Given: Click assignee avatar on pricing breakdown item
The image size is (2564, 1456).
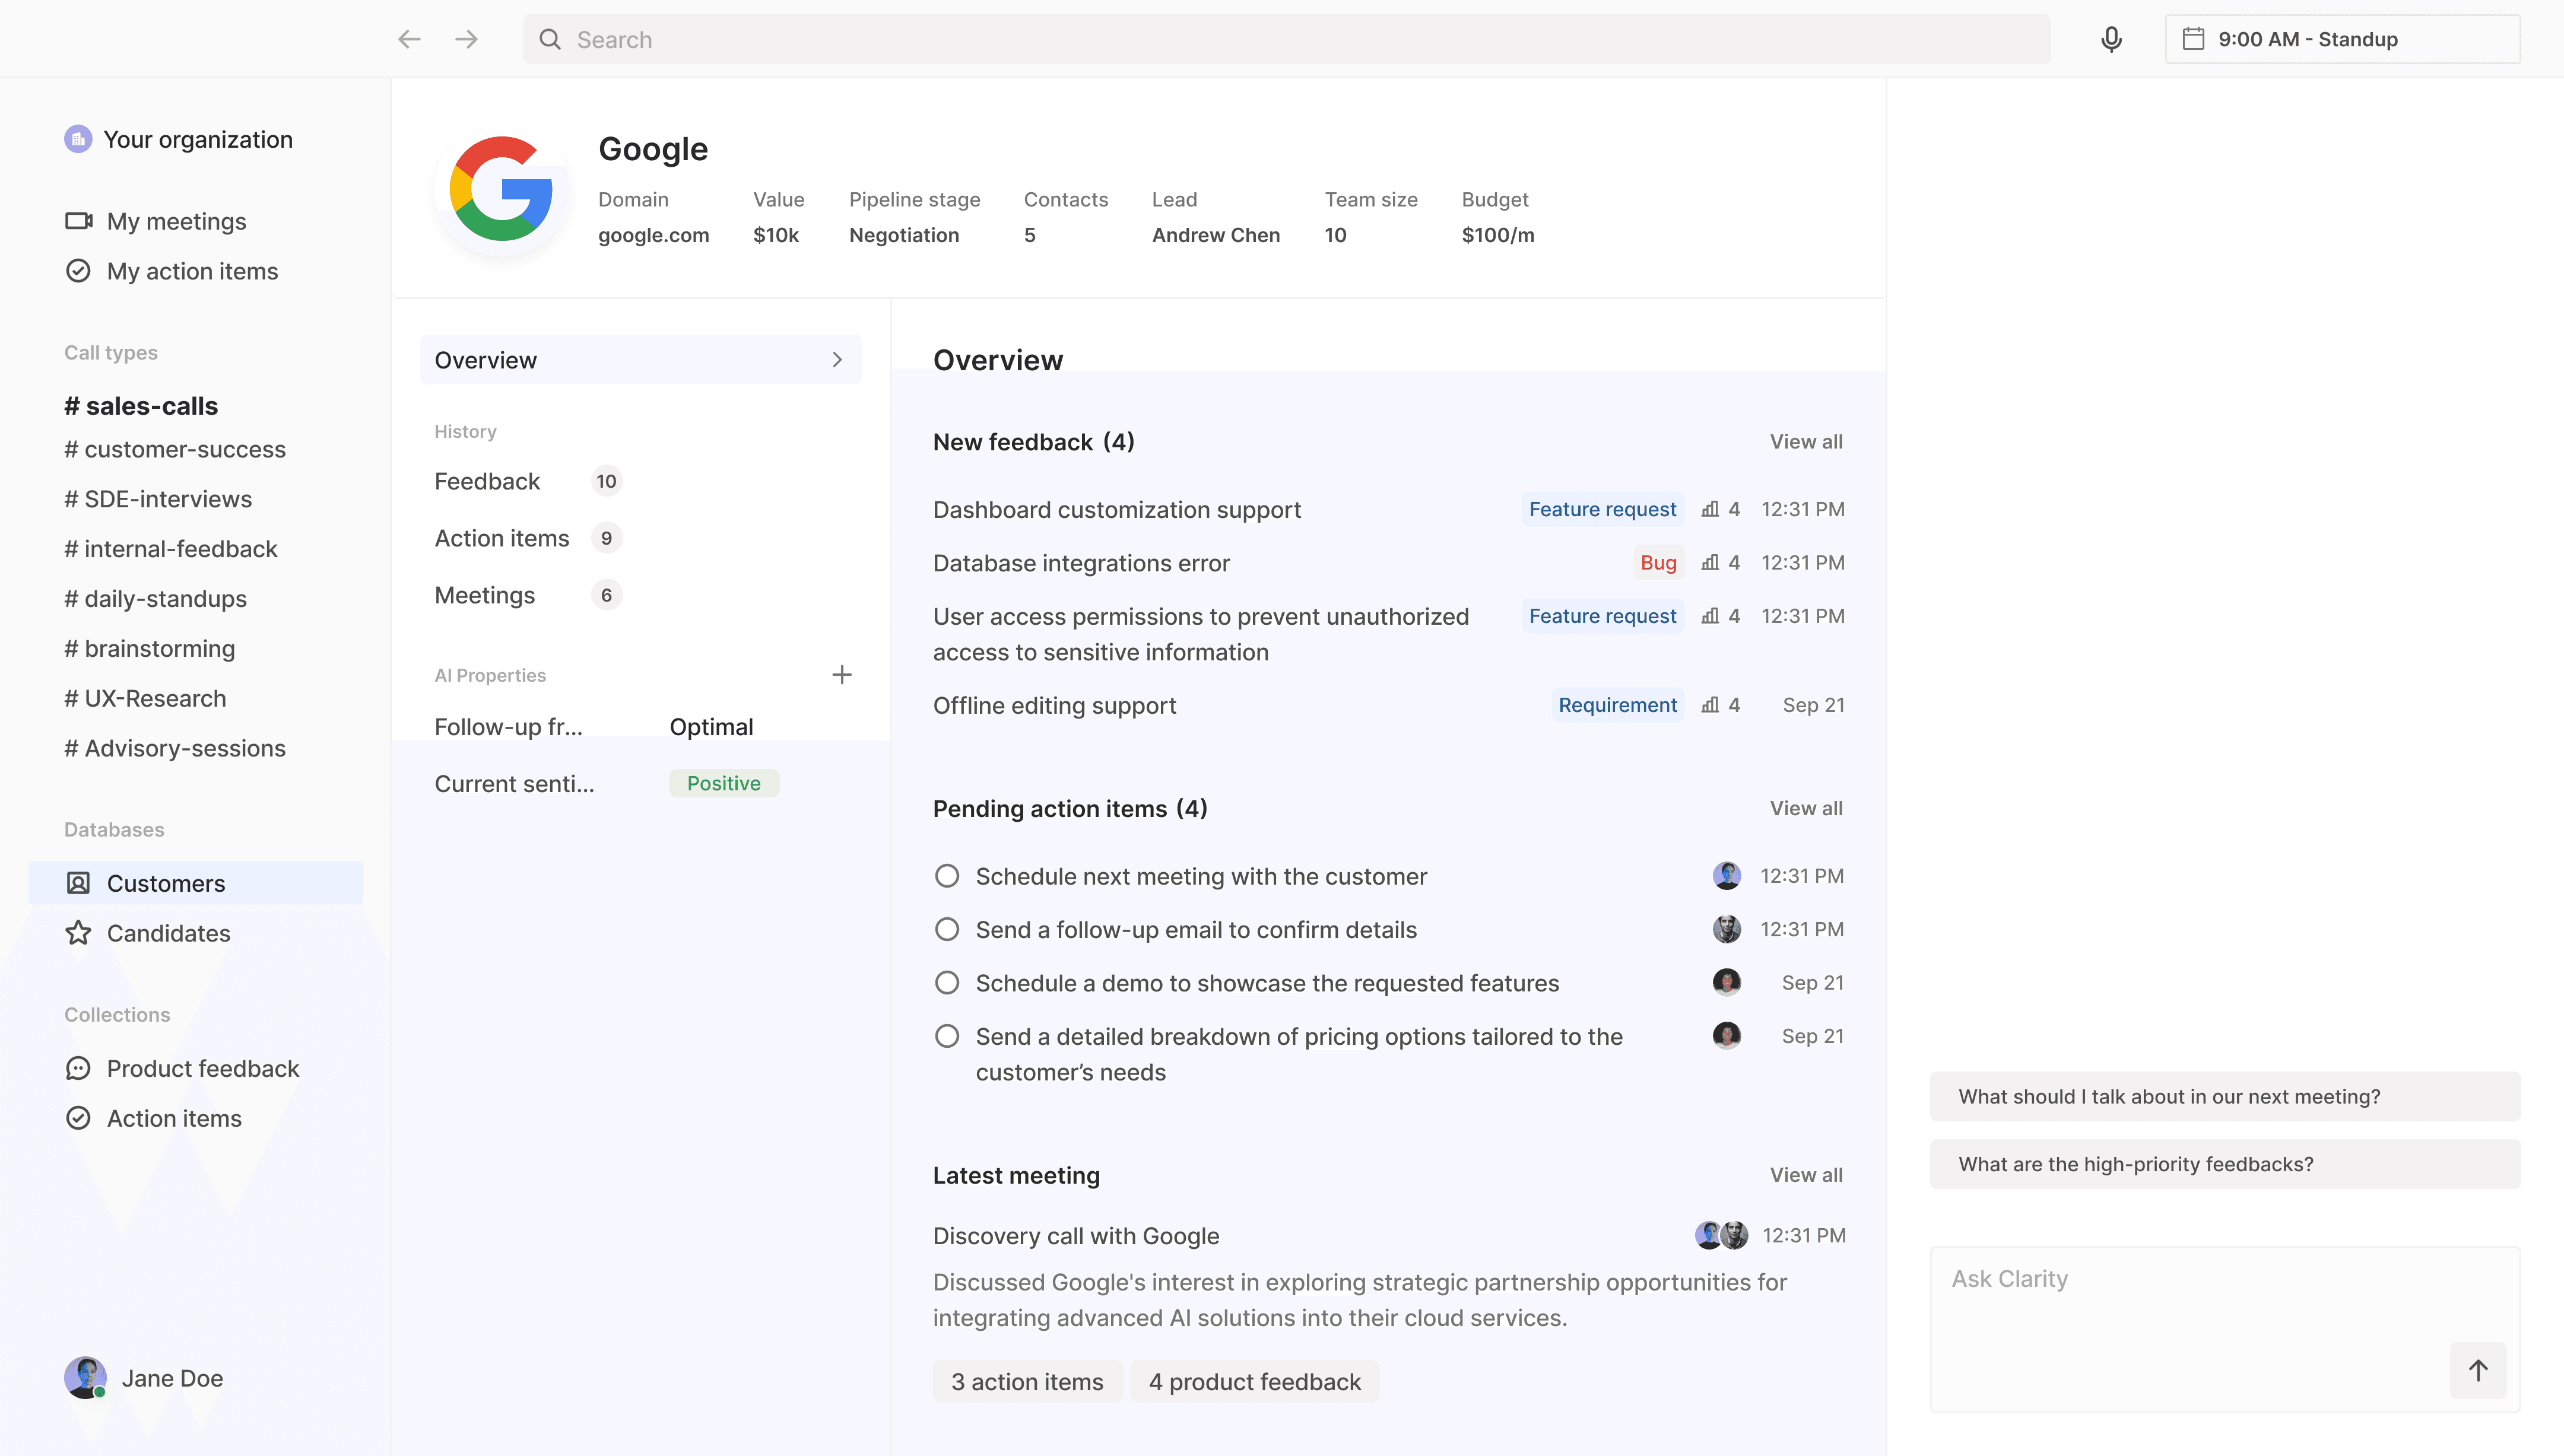Looking at the screenshot, I should point(1726,1036).
